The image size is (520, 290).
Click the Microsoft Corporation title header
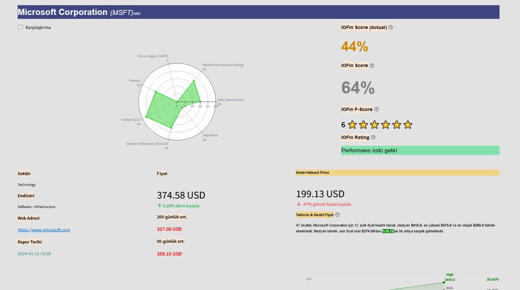[x=258, y=12]
